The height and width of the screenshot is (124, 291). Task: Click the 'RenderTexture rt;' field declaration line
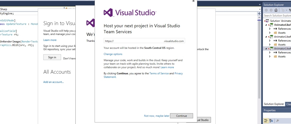[x=9, y=34]
